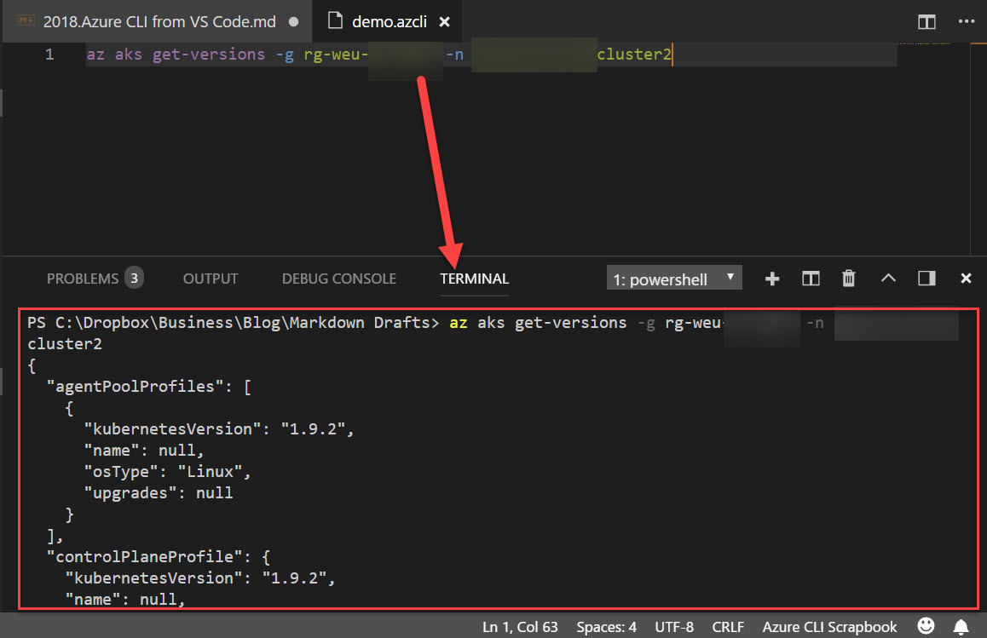This screenshot has width=987, height=638.
Task: Open the terminal selector showing 1: powershell
Action: [665, 278]
